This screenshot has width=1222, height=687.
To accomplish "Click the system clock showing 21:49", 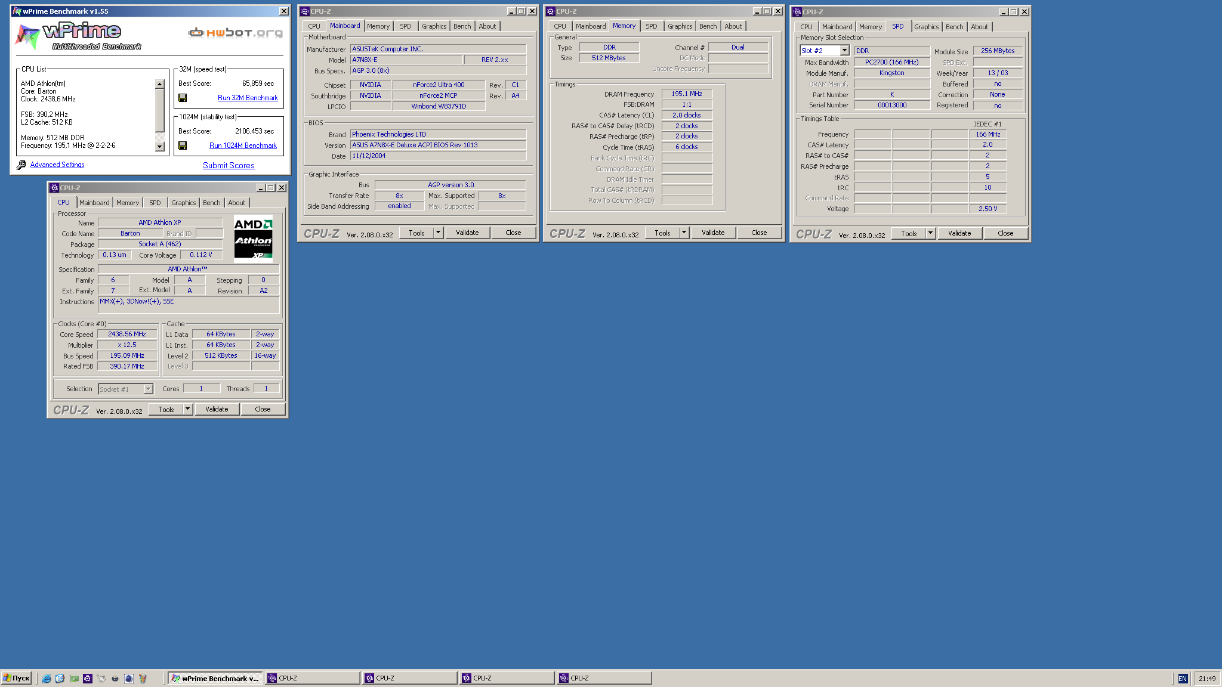I will pos(1207,679).
